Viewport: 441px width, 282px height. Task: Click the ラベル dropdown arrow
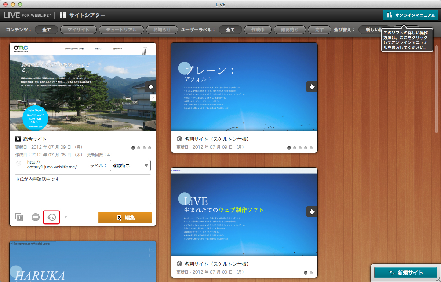point(146,166)
